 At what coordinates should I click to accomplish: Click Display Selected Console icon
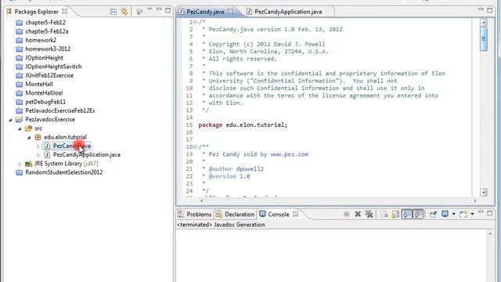tap(445, 214)
